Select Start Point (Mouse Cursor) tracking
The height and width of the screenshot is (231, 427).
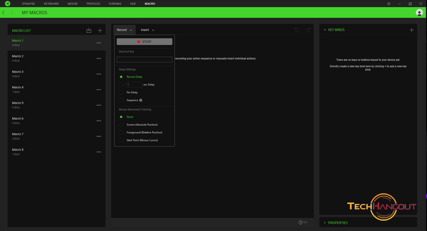click(121, 140)
